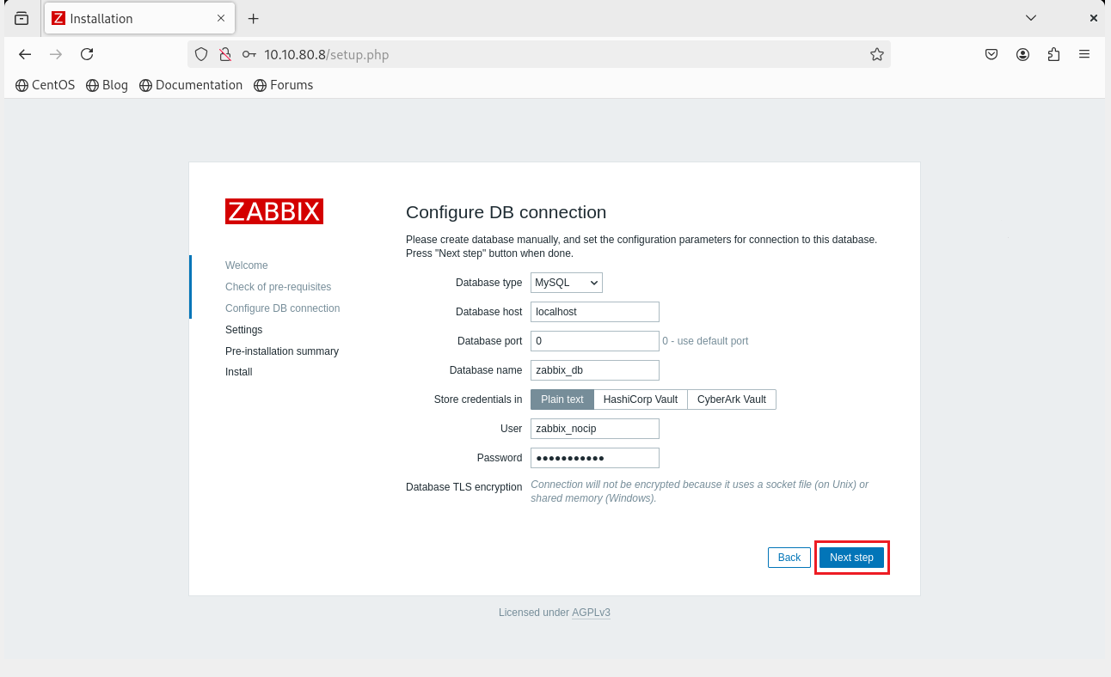Click the Pre-installation summary step

(282, 351)
